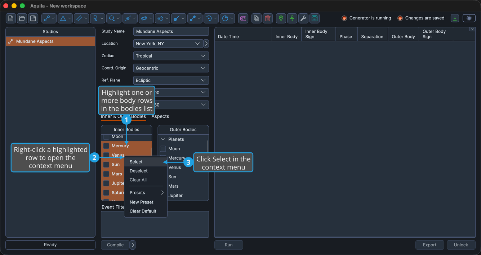Click the teal calculator icon
The image size is (481, 255).
315,18
